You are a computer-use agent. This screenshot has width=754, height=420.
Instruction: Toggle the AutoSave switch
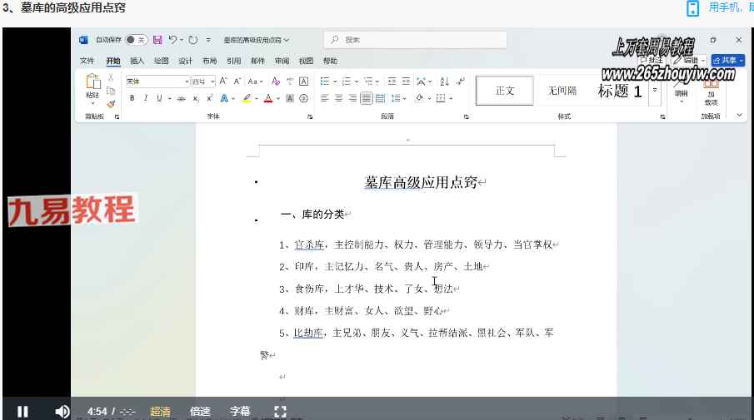click(136, 40)
